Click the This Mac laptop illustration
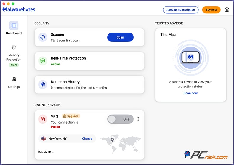Screen dimensions: 234x165 tap(190, 57)
